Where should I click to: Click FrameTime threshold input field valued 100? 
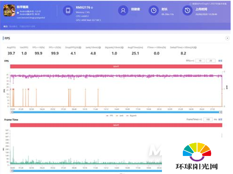pyautogui.click(x=208, y=119)
